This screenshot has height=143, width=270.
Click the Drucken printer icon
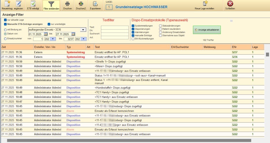[67, 4]
